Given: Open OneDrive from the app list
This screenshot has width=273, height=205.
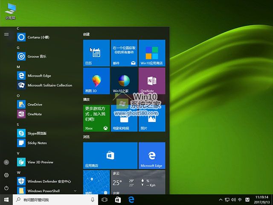Looking at the screenshot, I should 46,104.
